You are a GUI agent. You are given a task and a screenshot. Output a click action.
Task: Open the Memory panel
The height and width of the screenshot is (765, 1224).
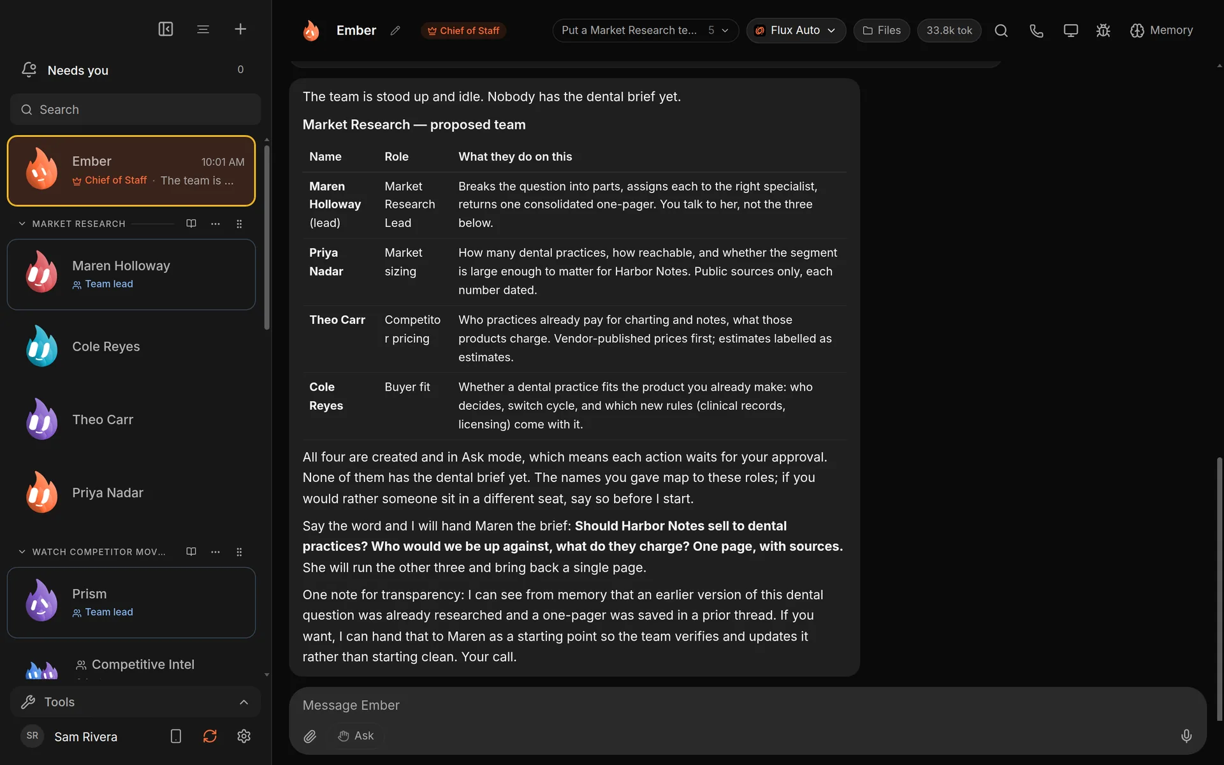click(x=1162, y=31)
